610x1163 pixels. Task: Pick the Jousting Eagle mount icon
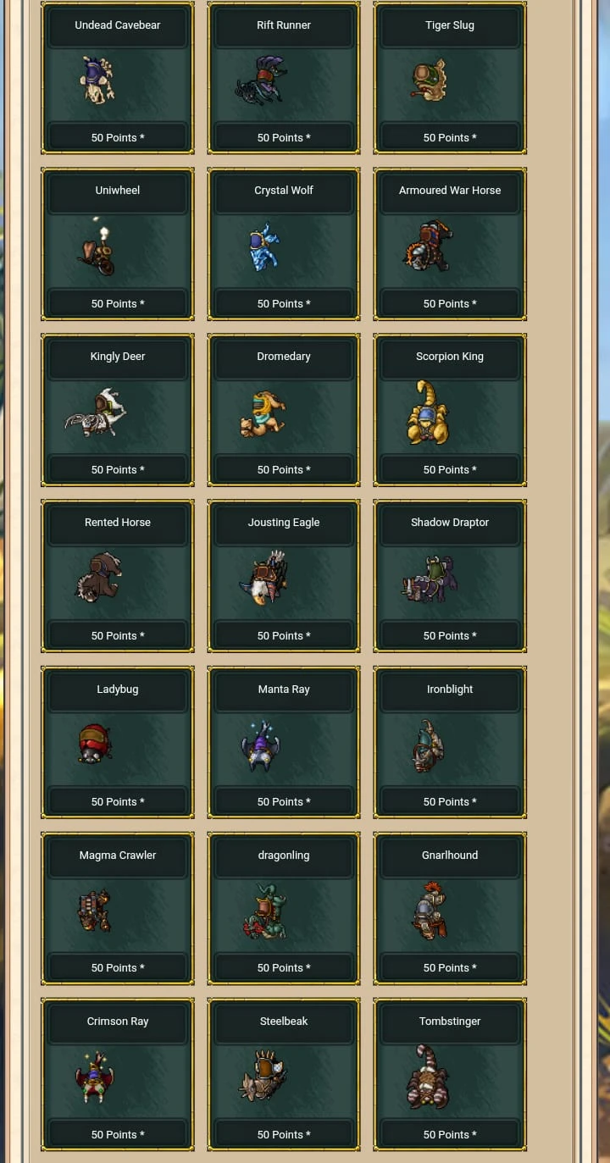(x=264, y=578)
